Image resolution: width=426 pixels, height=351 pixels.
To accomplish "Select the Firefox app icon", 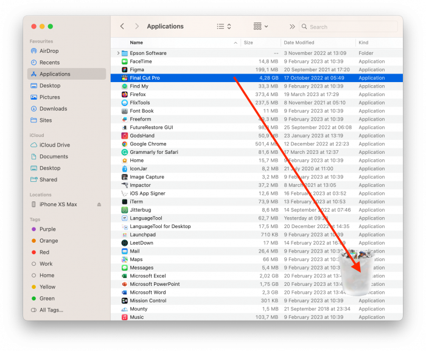I will coord(124,94).
